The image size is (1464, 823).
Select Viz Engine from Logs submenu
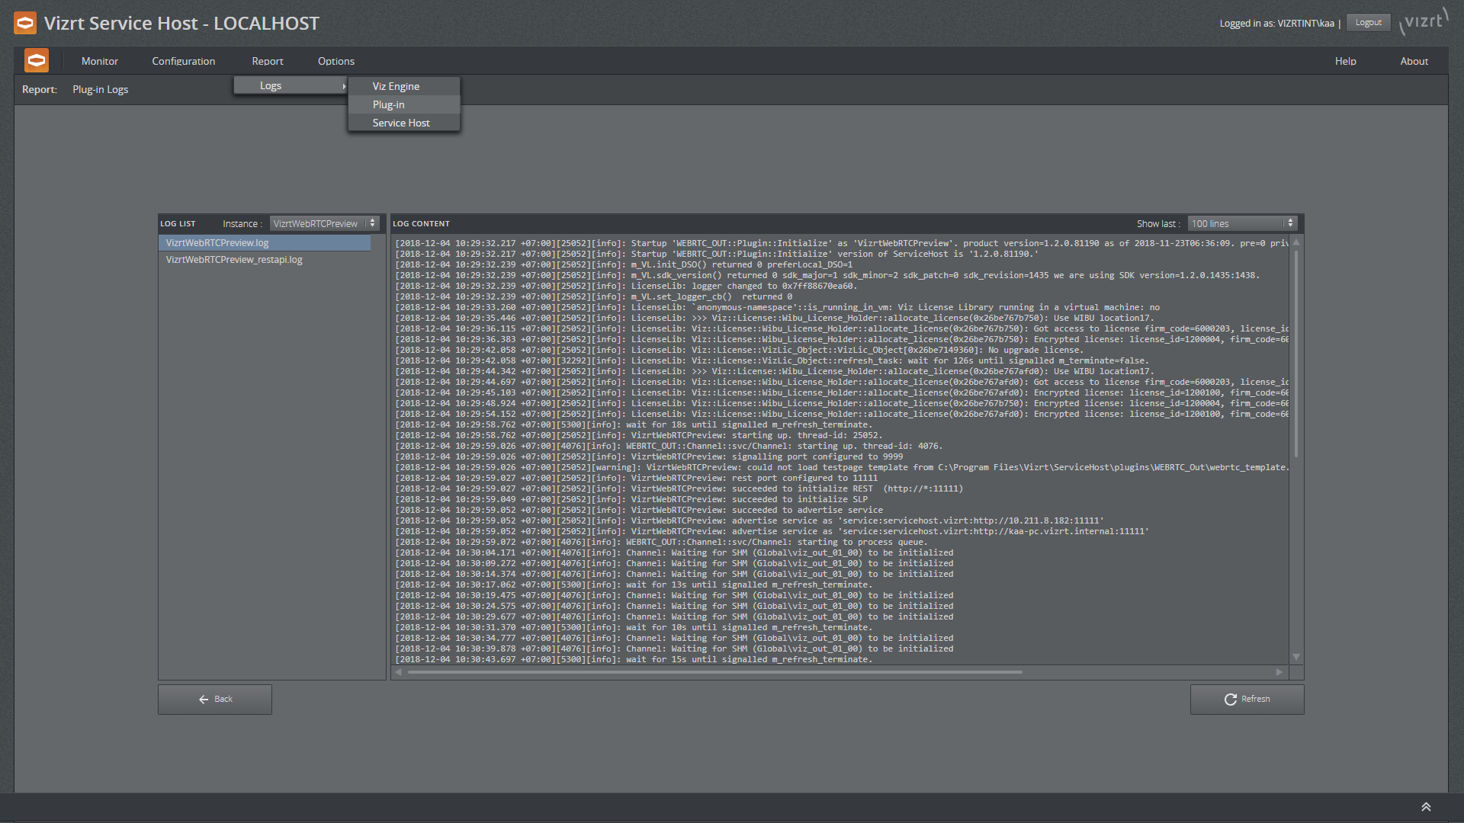396,86
